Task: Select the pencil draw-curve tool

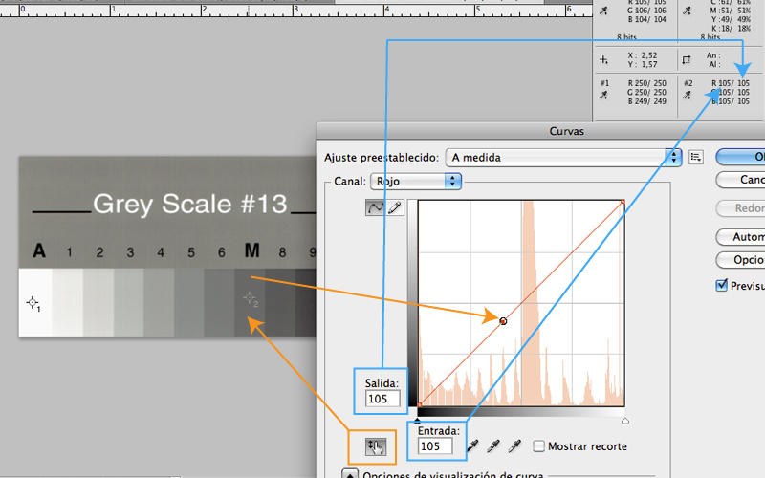Action: (394, 207)
